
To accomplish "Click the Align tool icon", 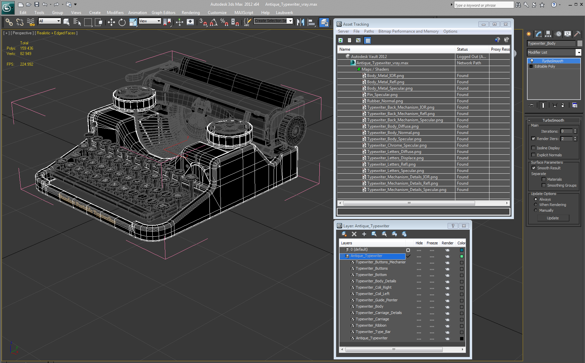I will (311, 22).
